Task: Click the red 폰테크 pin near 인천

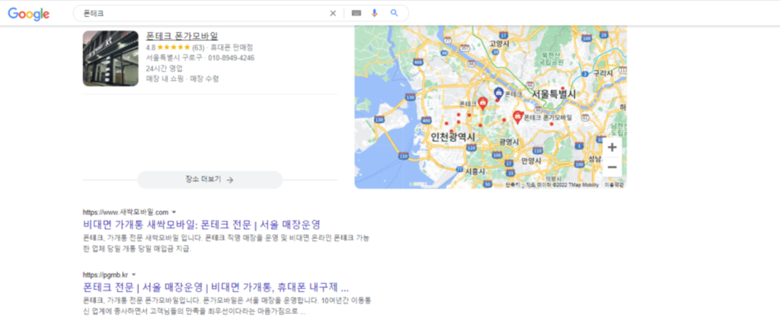Action: pyautogui.click(x=482, y=103)
